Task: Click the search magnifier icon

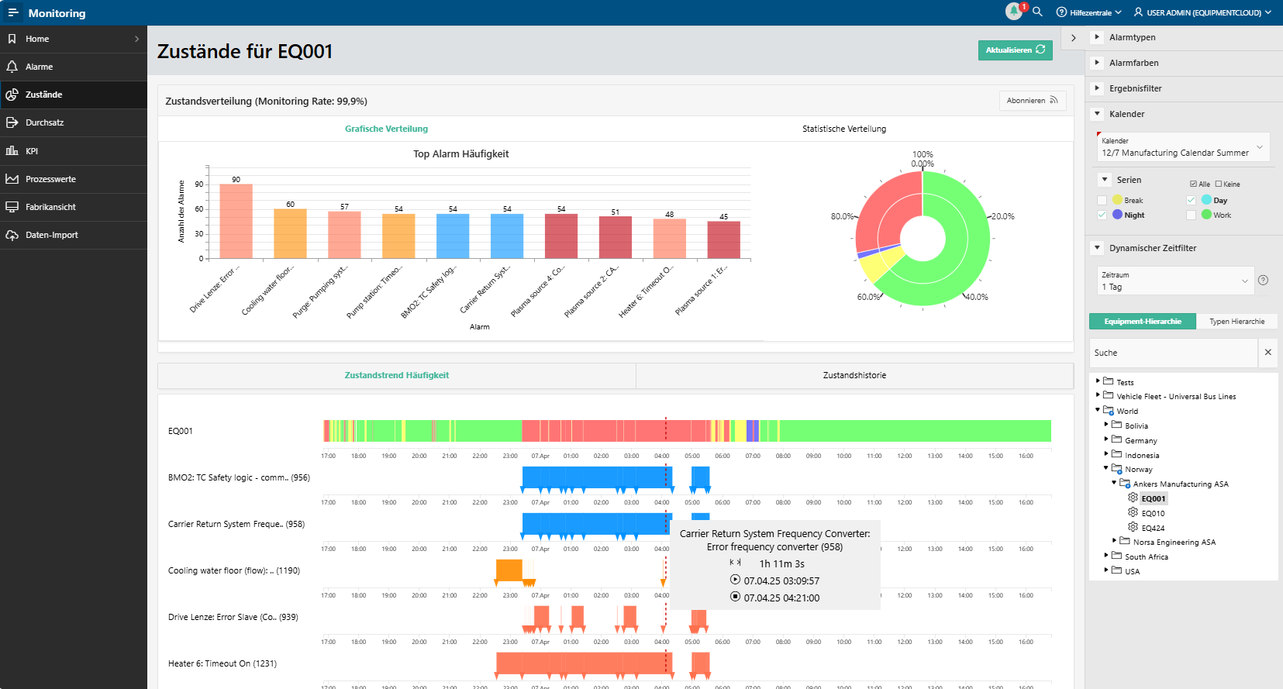Action: [1037, 12]
